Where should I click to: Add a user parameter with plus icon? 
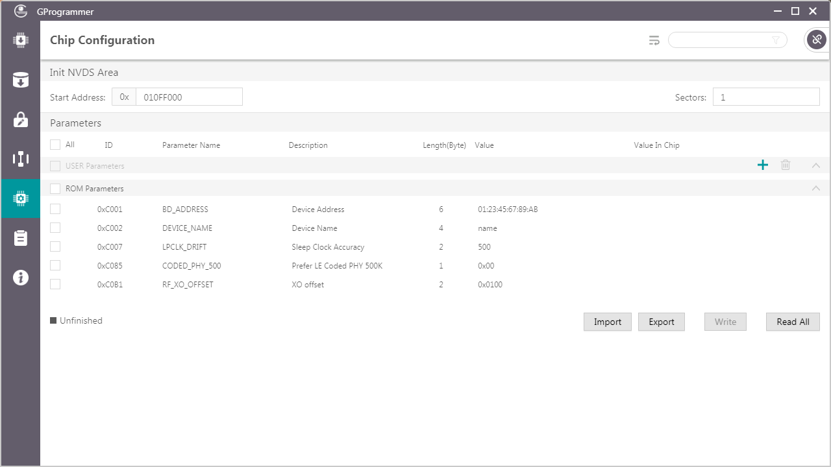[x=763, y=165]
